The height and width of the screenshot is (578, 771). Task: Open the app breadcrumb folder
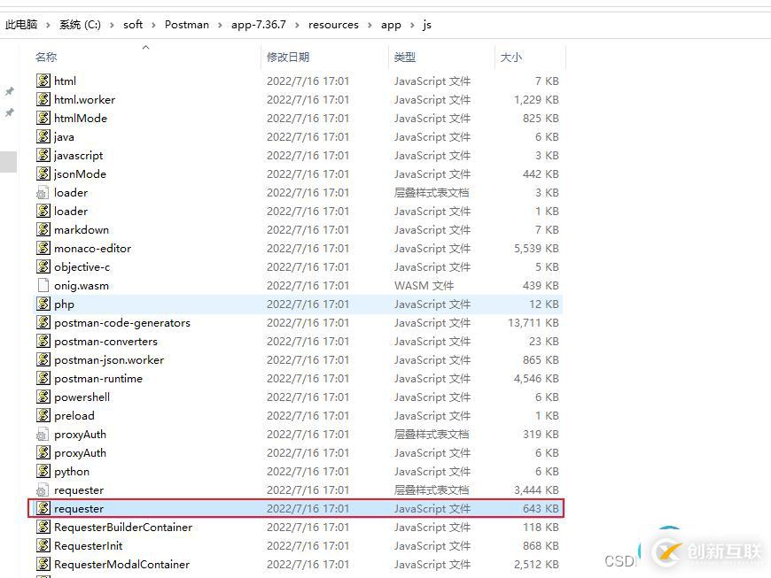(x=391, y=25)
